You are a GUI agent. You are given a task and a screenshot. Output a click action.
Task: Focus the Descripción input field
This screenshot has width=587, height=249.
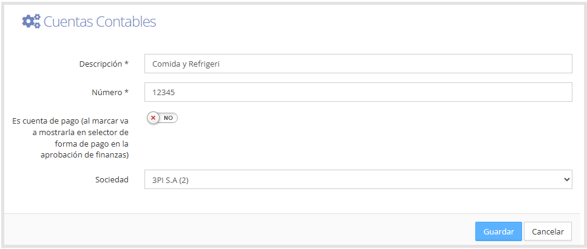click(358, 64)
